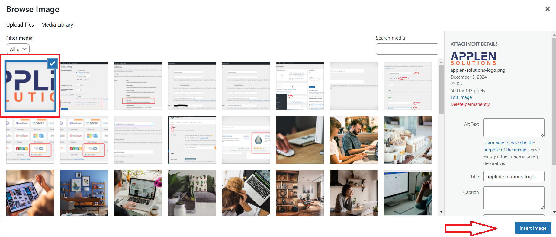Click into the Alt Text box

tap(513, 128)
